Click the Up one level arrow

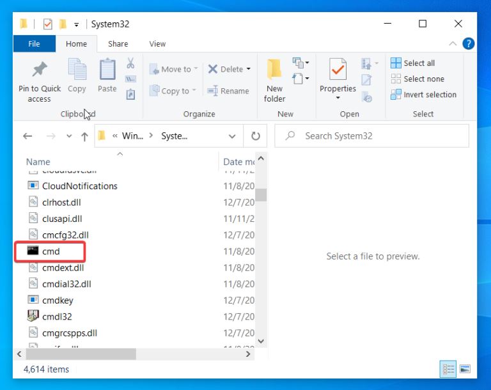coord(84,136)
